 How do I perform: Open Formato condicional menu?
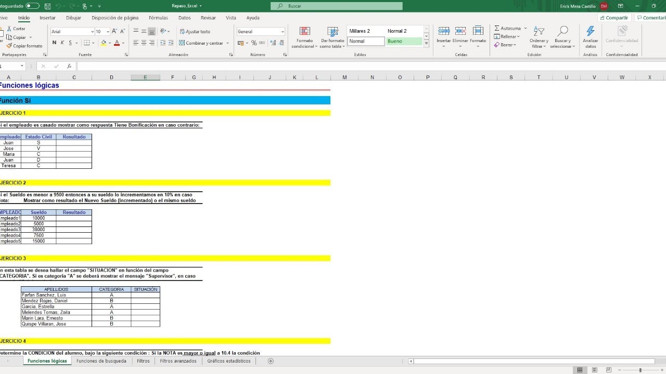click(x=304, y=37)
